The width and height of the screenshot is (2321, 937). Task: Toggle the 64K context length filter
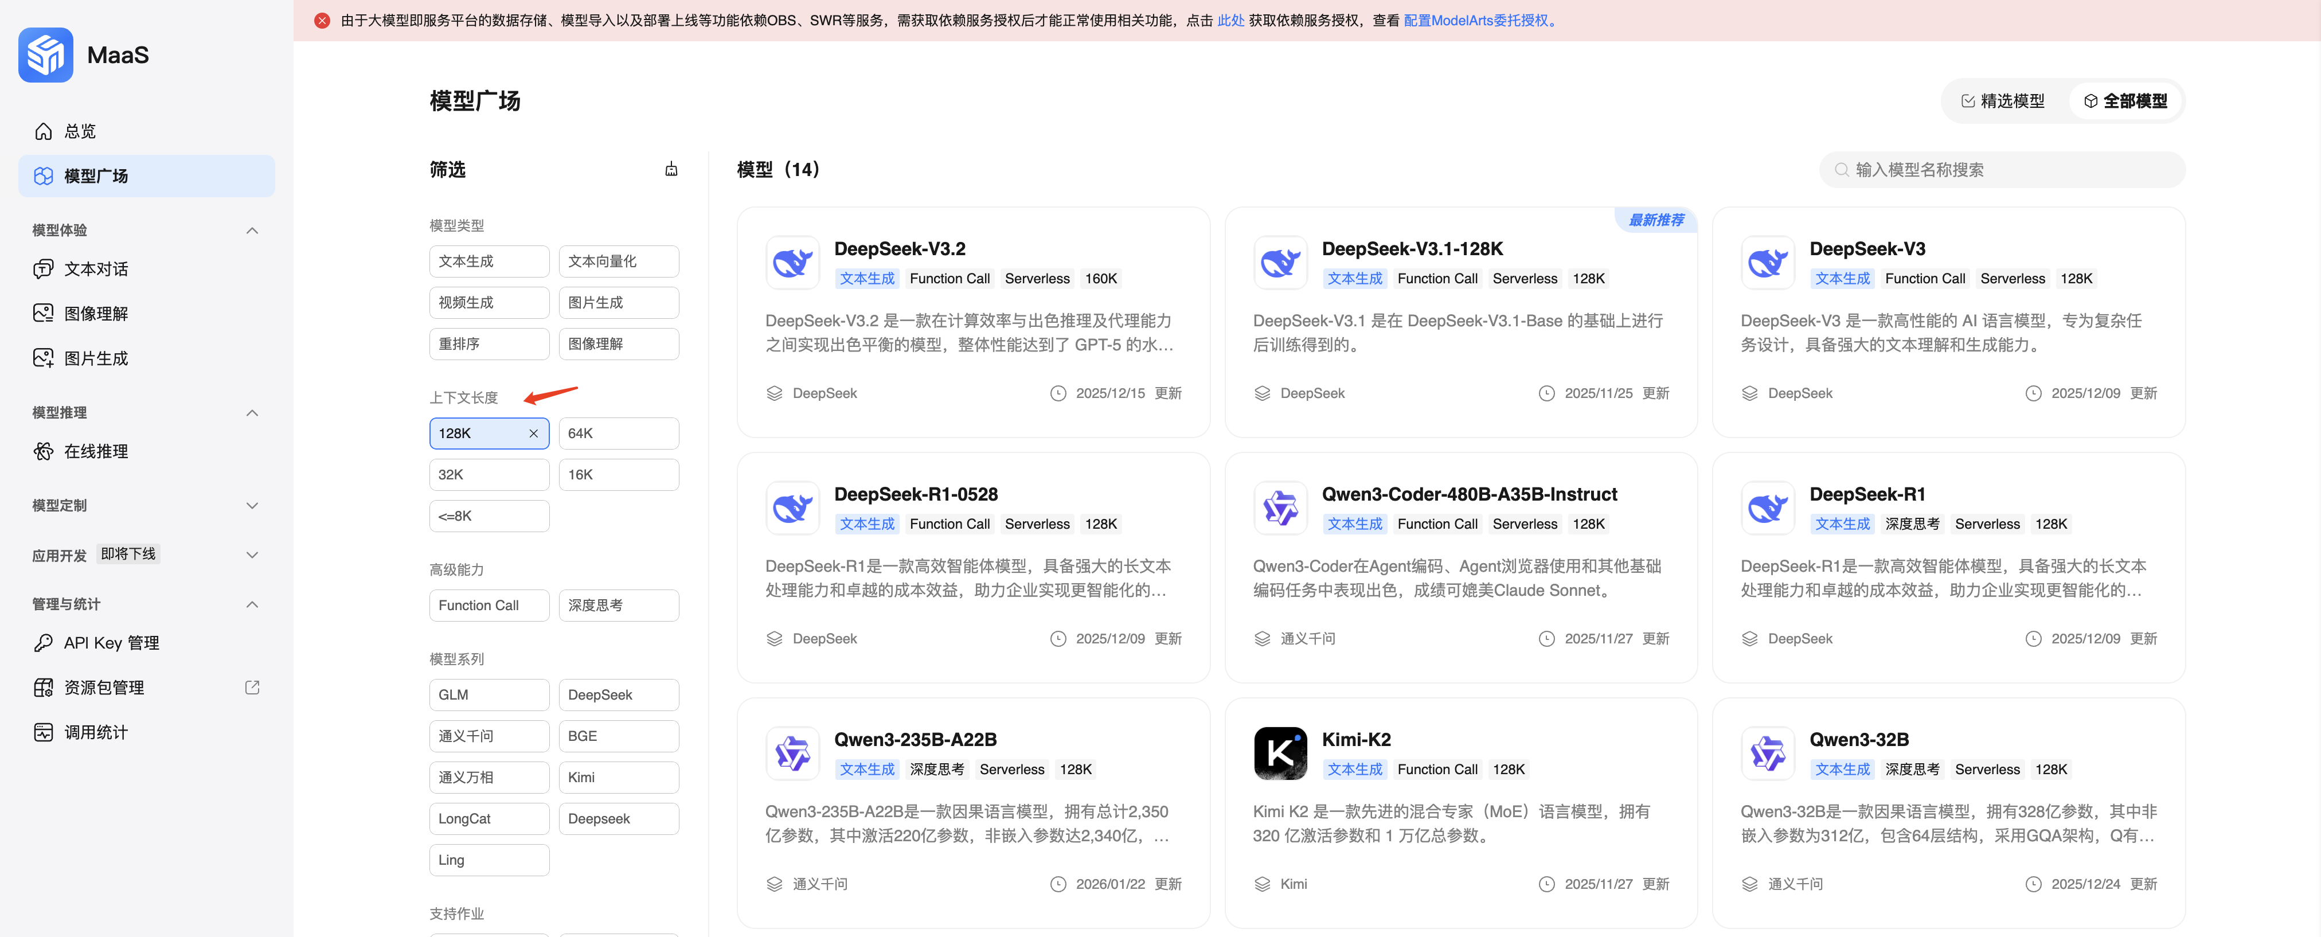pos(618,434)
